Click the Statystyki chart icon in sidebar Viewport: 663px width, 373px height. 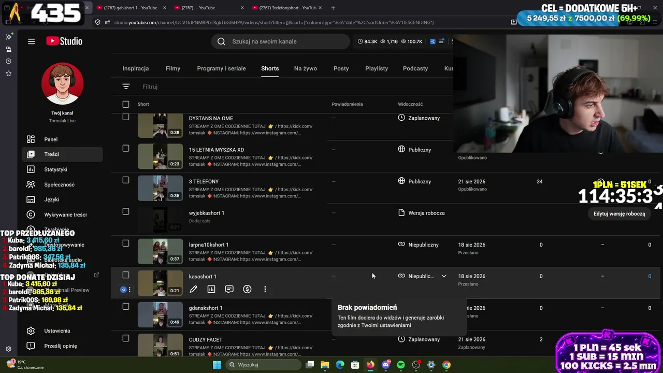(x=31, y=169)
